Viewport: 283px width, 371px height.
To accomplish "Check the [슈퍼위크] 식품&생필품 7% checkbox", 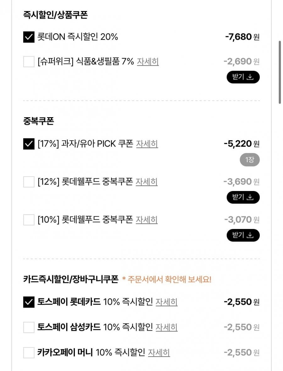I will 29,62.
